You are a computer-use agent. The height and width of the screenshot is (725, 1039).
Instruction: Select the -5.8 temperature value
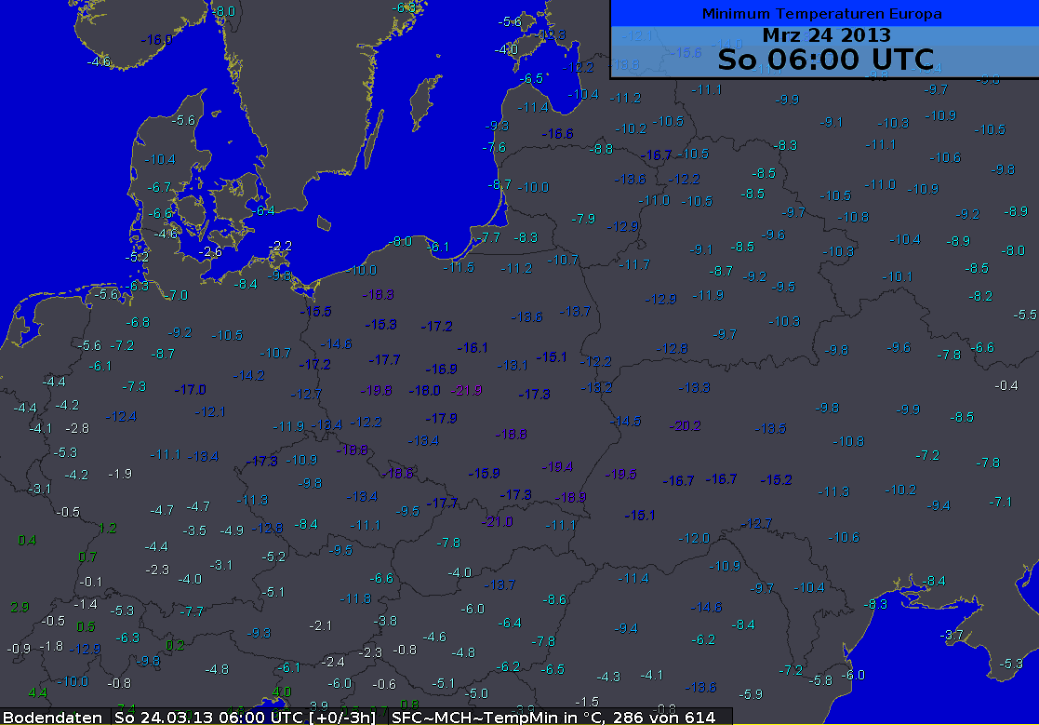point(820,680)
